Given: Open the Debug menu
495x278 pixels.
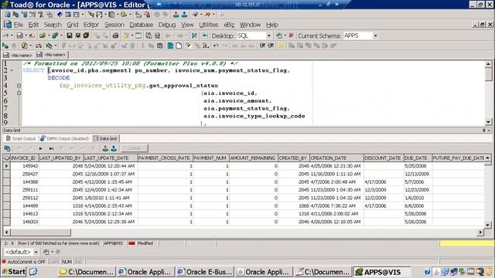Looking at the screenshot, I should [x=167, y=25].
